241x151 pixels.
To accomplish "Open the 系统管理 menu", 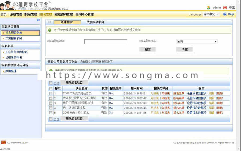I will coord(16,14).
